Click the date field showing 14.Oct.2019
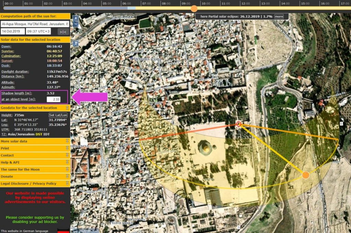Image resolution: width=351 pixels, height=233 pixels. point(13,32)
